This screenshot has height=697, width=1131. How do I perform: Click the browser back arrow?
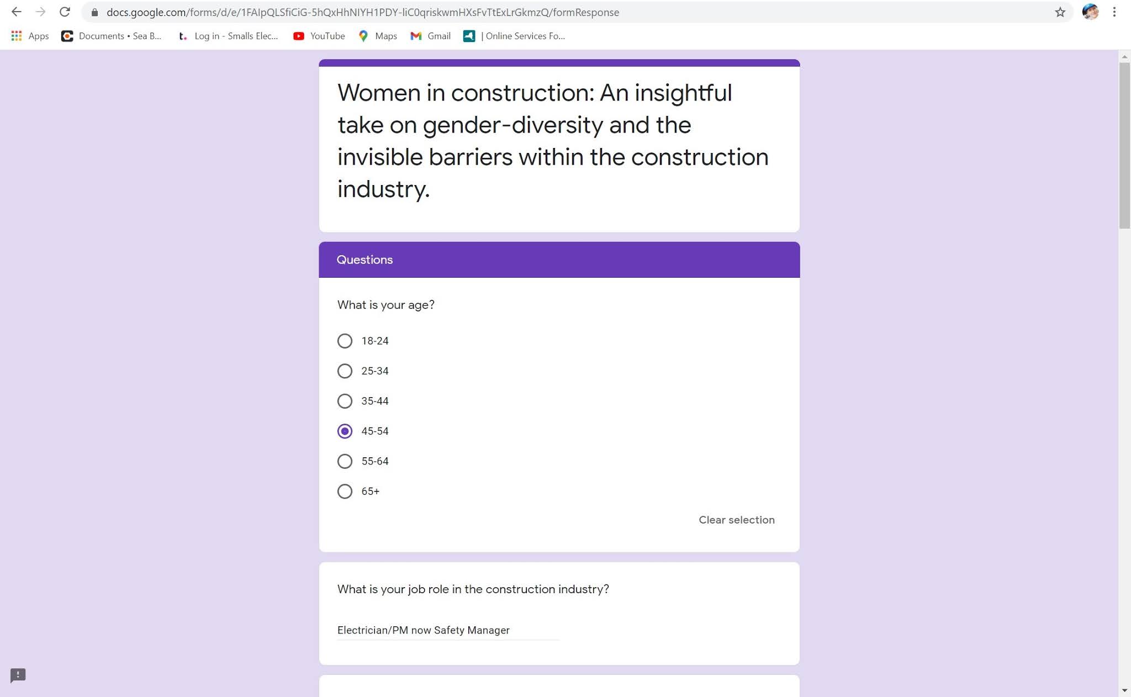[x=16, y=12]
